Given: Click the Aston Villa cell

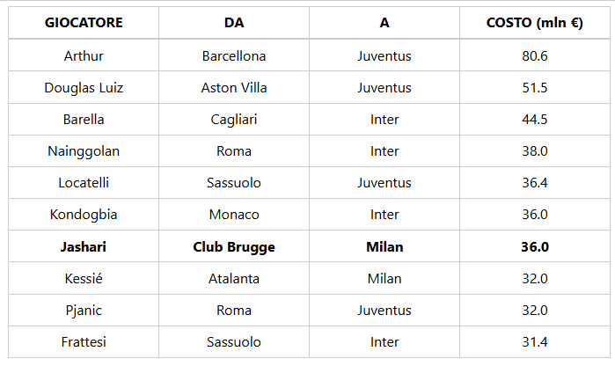Looking at the screenshot, I should coord(234,88).
